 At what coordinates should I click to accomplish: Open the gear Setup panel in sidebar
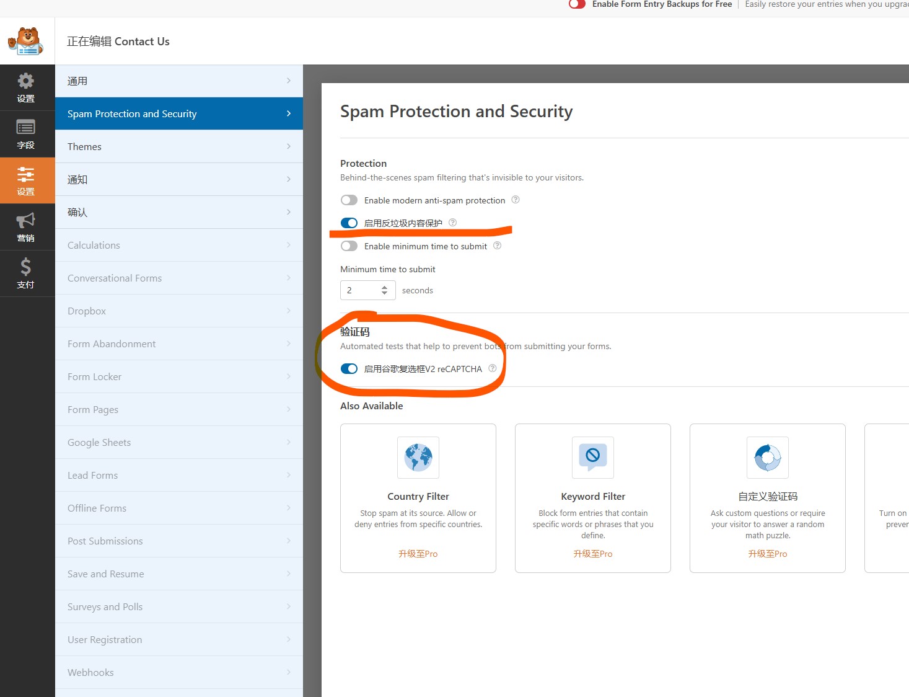(26, 87)
